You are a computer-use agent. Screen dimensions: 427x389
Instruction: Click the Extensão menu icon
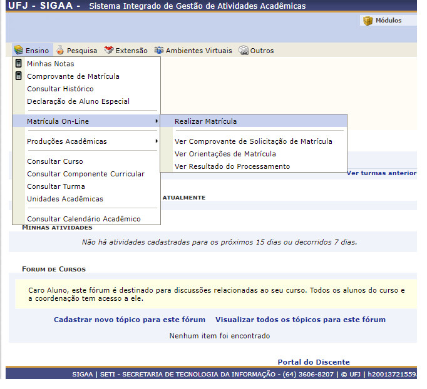tap(109, 51)
